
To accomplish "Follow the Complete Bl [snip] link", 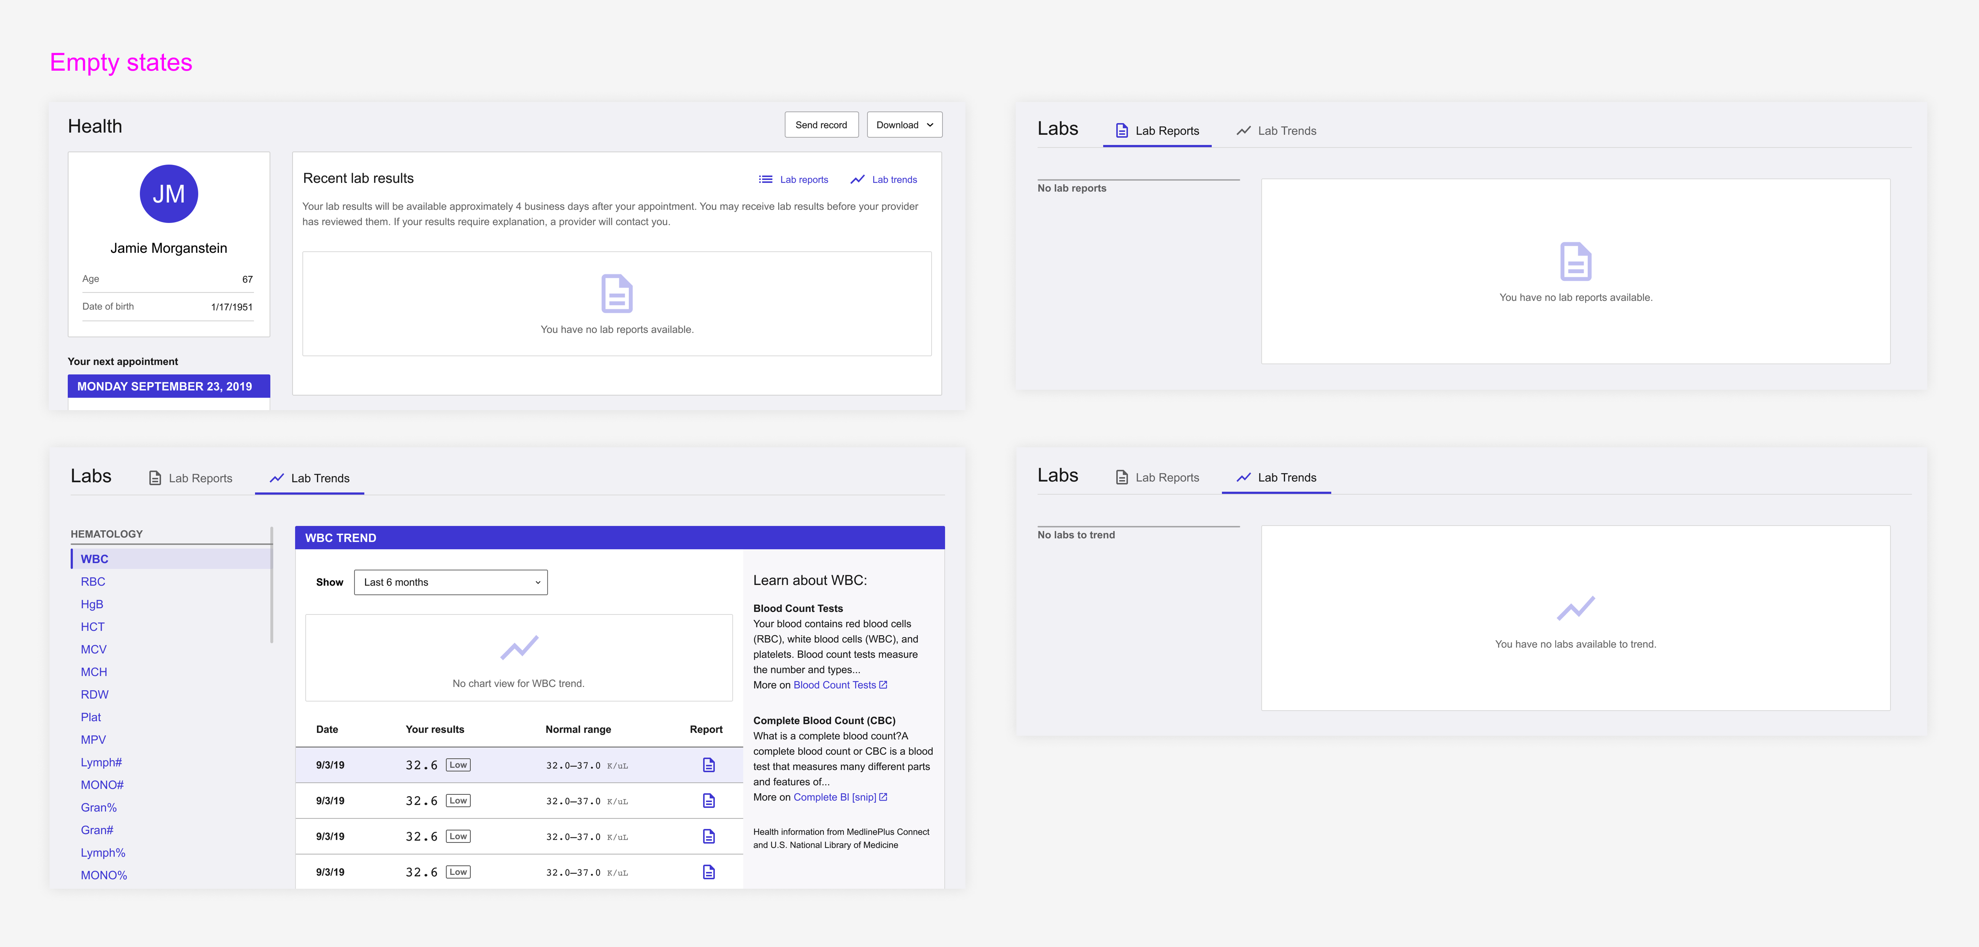I will coord(834,797).
